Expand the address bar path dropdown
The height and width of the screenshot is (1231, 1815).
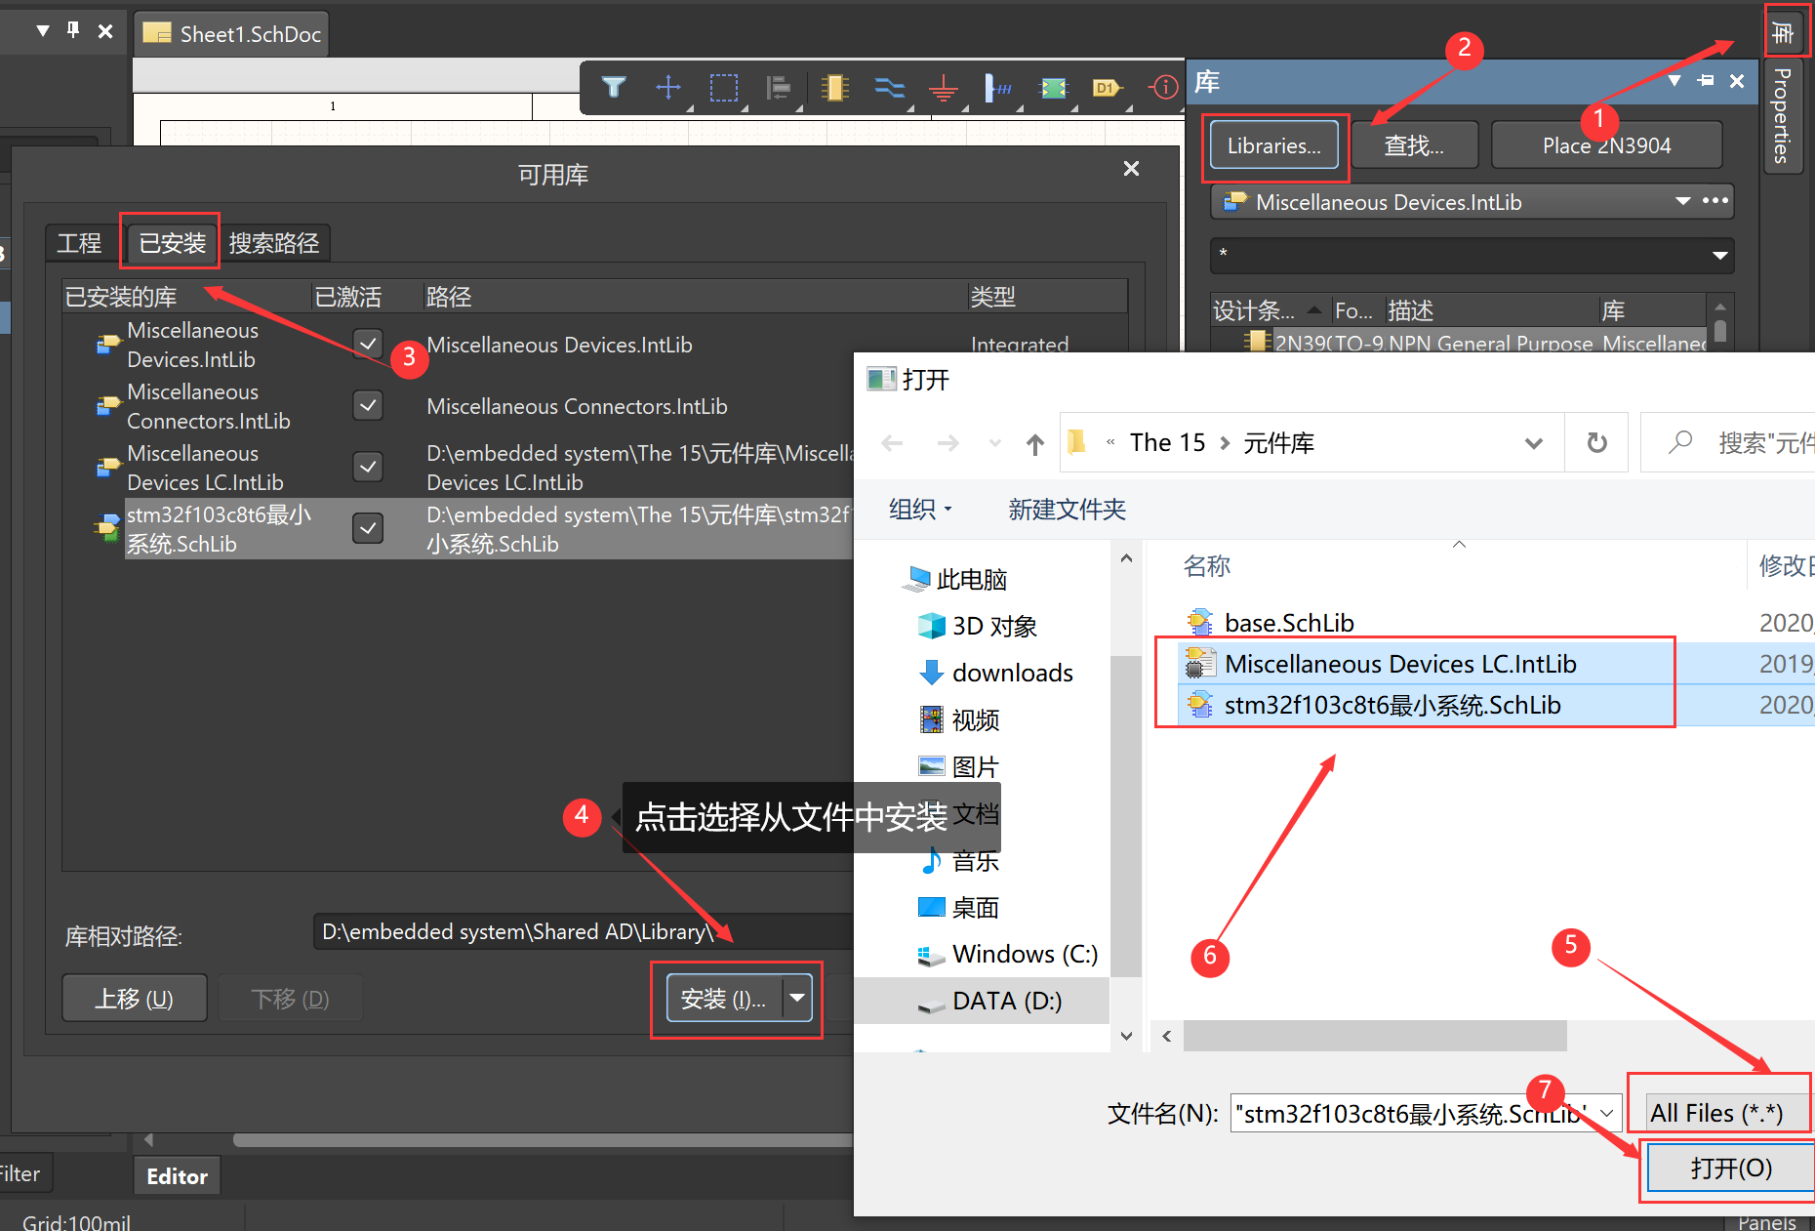coord(1534,444)
